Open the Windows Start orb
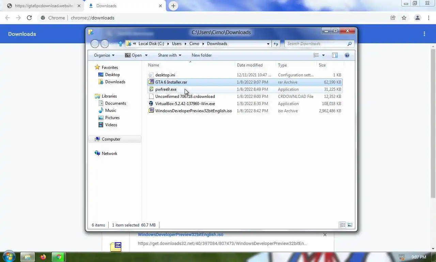Screen dimensions: 436x262 [x=9, y=257]
